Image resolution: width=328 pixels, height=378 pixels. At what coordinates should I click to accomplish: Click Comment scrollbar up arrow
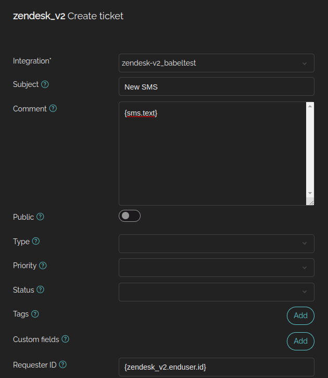pos(310,106)
